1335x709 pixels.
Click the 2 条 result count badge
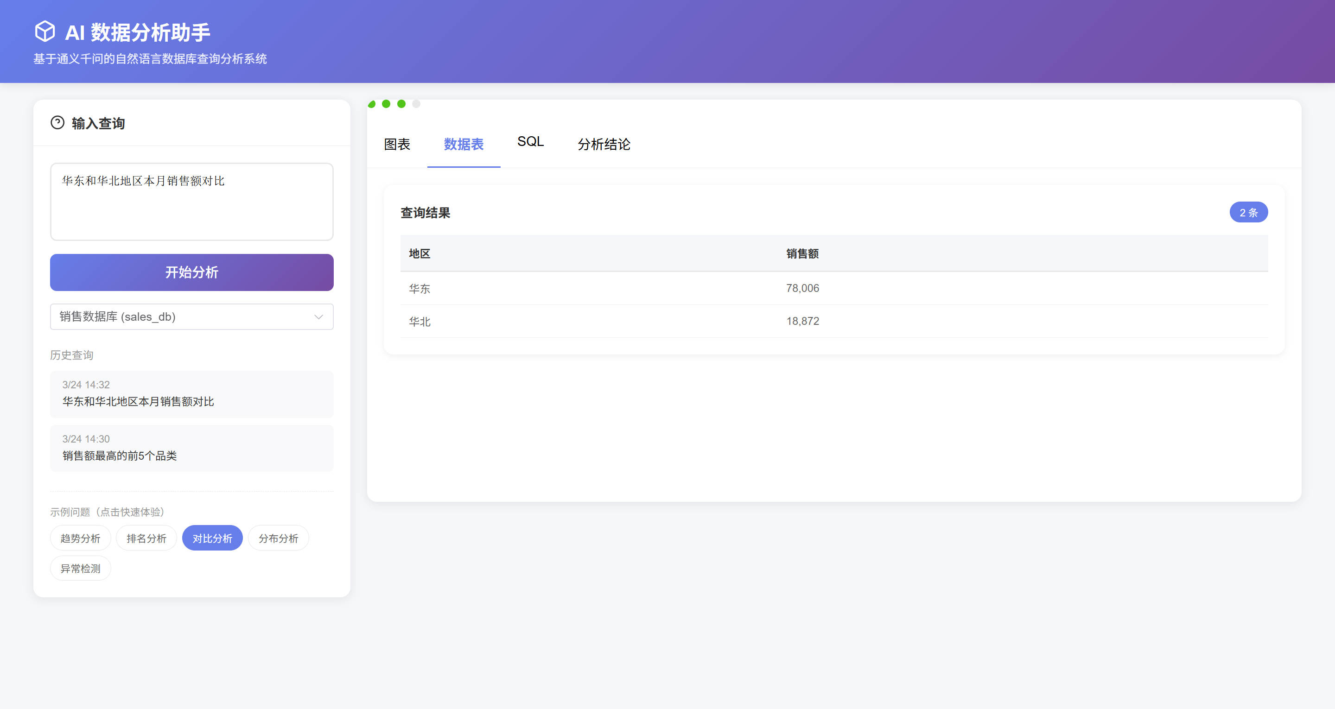pos(1248,213)
